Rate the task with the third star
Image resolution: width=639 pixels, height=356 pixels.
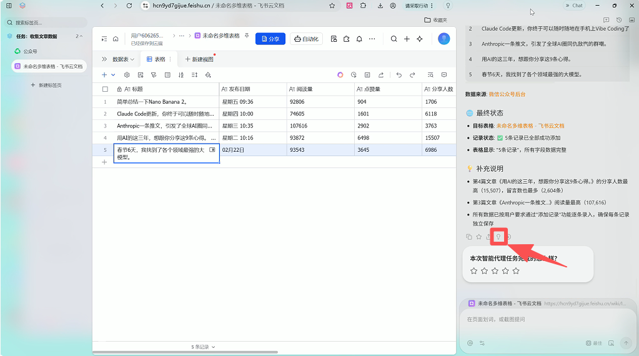[x=495, y=271]
